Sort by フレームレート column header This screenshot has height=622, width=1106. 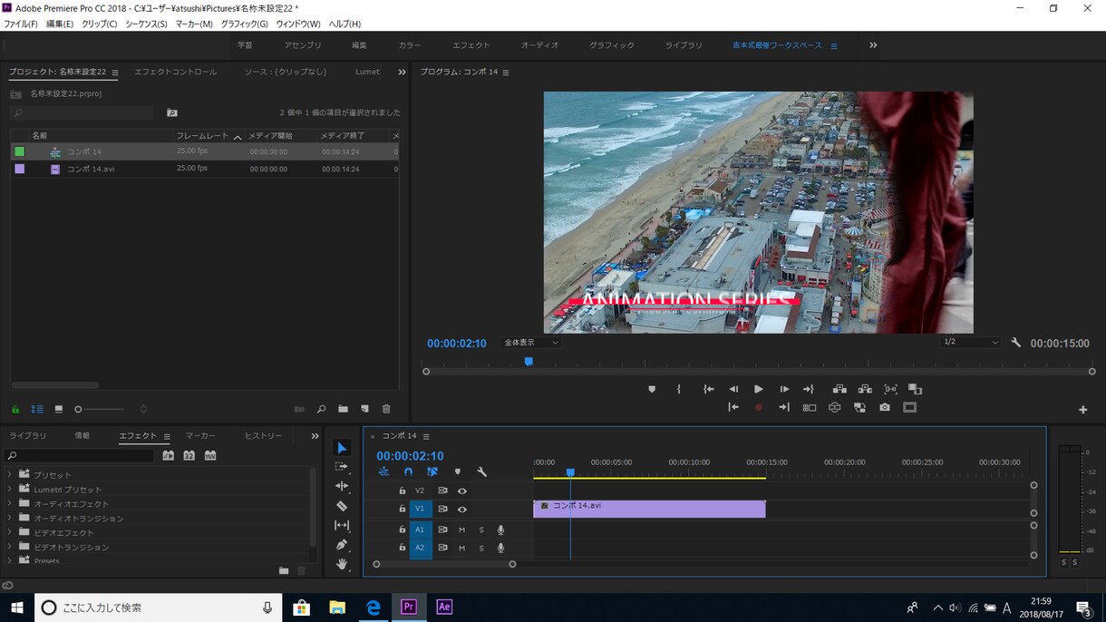[202, 136]
